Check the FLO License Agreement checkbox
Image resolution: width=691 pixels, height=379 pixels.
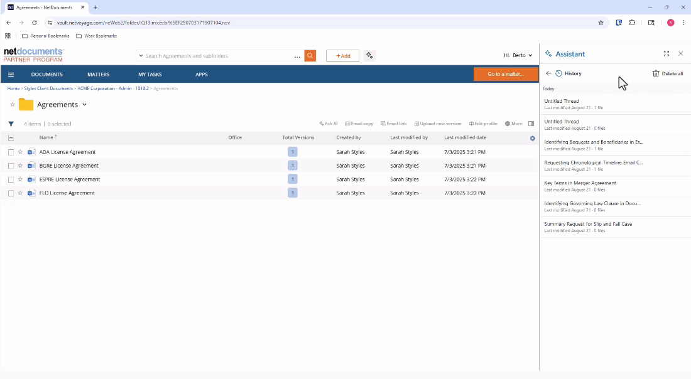tap(11, 193)
